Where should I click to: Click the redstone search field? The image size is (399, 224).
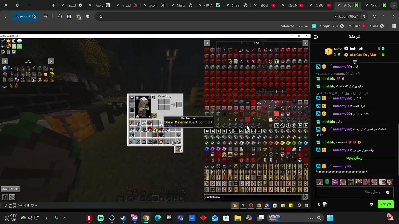253,197
